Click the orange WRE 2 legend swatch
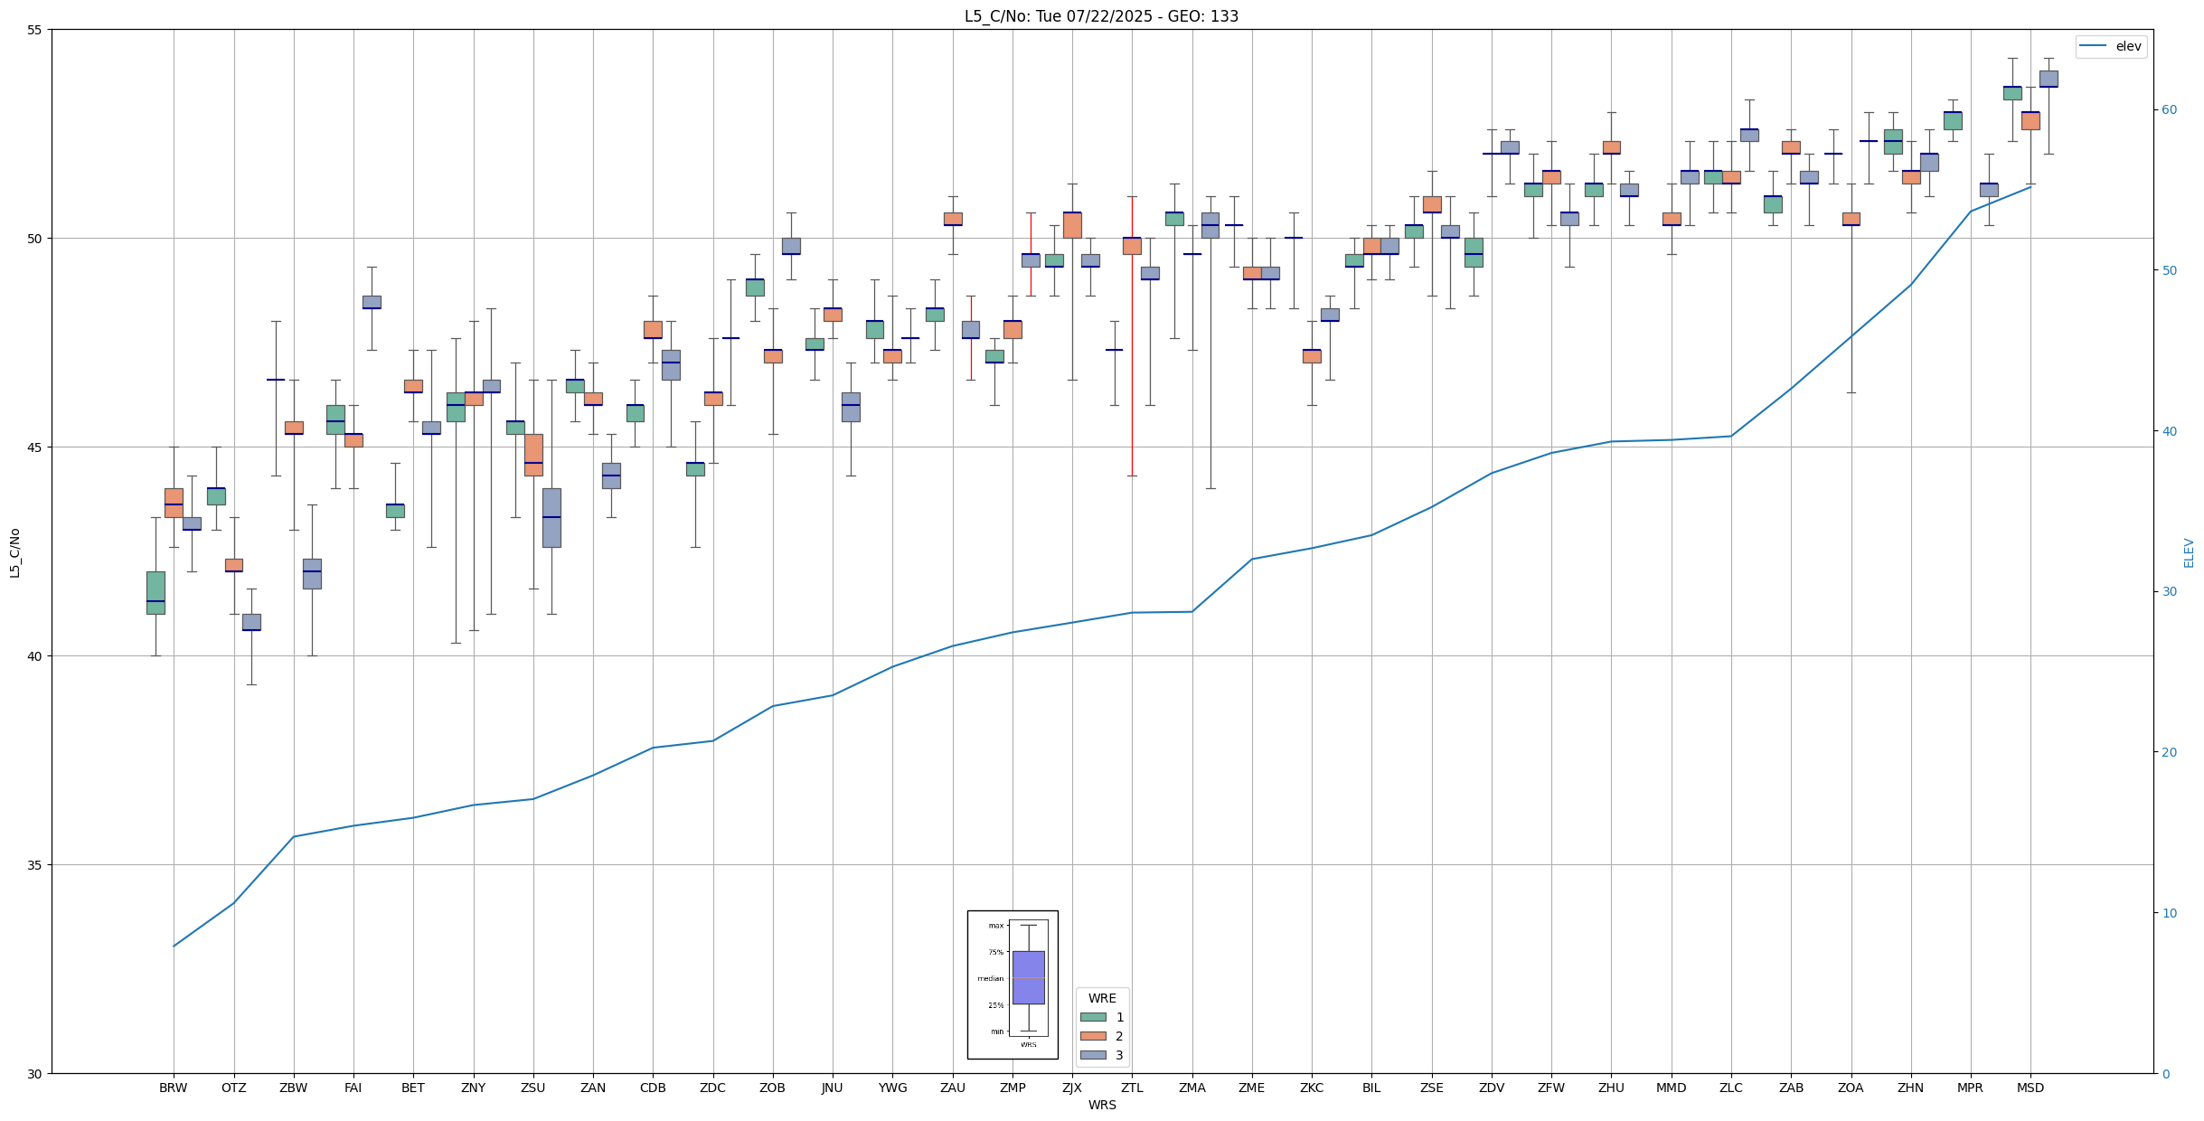2204x1121 pixels. [1092, 1036]
